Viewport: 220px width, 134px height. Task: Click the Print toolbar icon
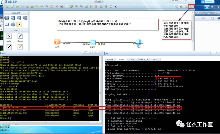click(32, 6)
